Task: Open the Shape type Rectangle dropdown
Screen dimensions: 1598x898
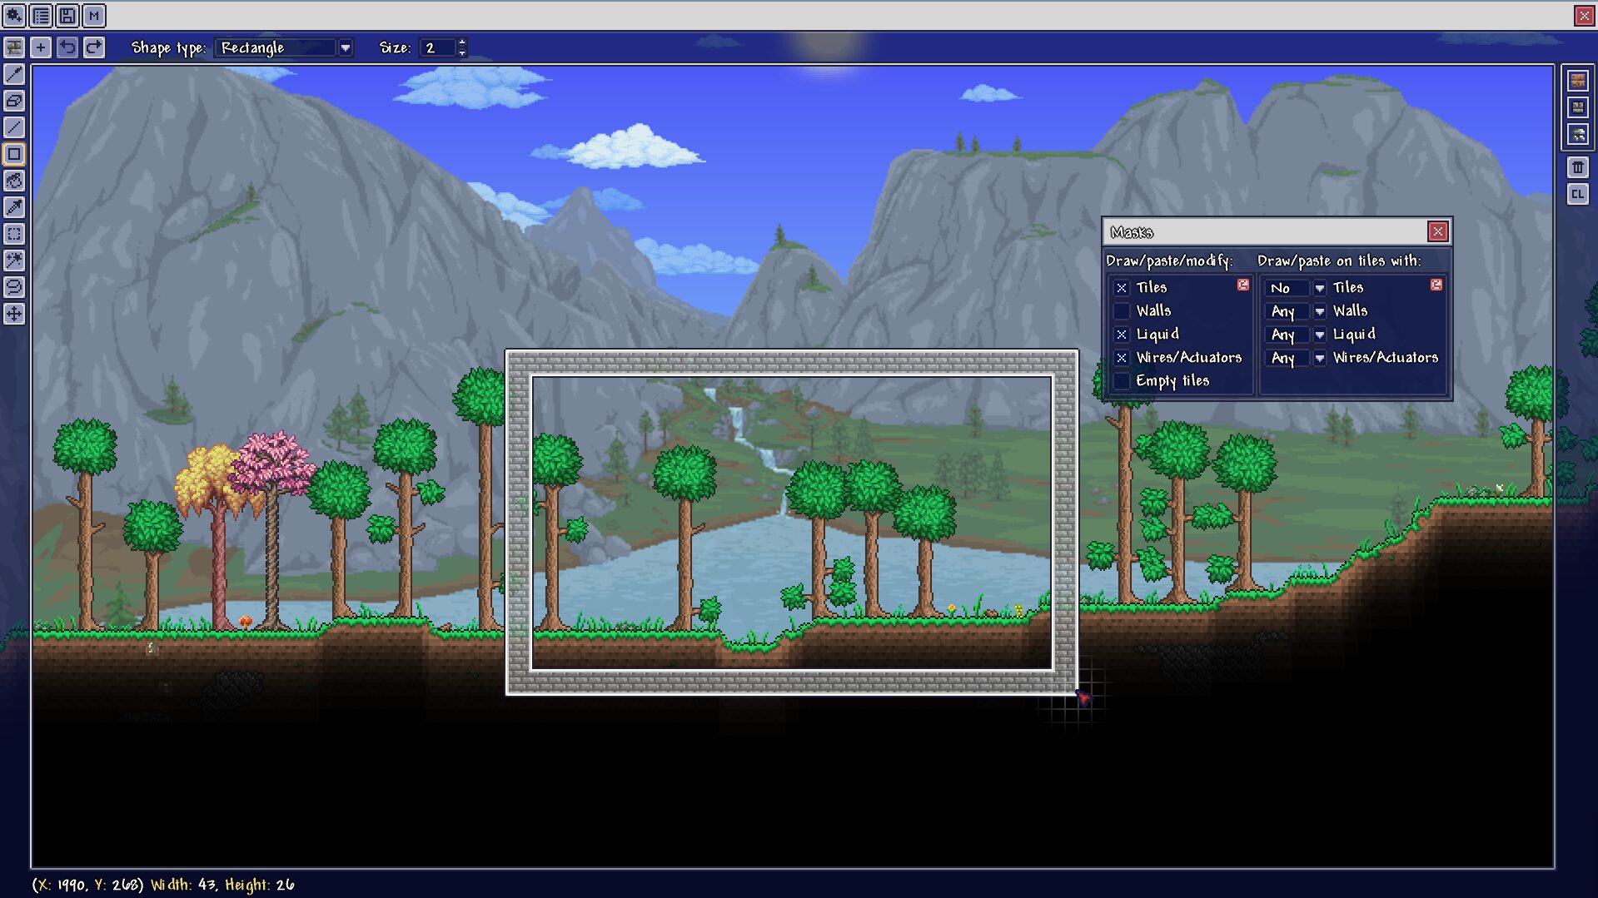Action: coord(284,48)
